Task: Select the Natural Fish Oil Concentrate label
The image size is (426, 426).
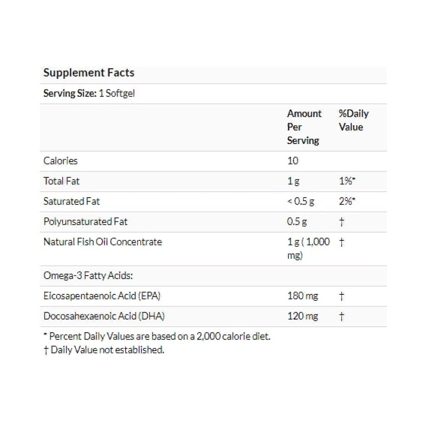Action: tap(103, 242)
